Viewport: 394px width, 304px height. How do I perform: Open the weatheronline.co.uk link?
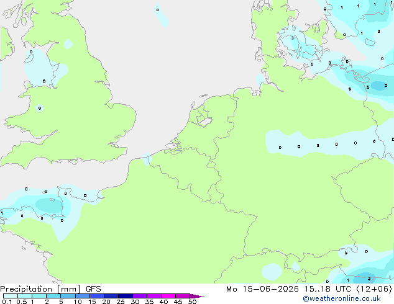(x=342, y=298)
